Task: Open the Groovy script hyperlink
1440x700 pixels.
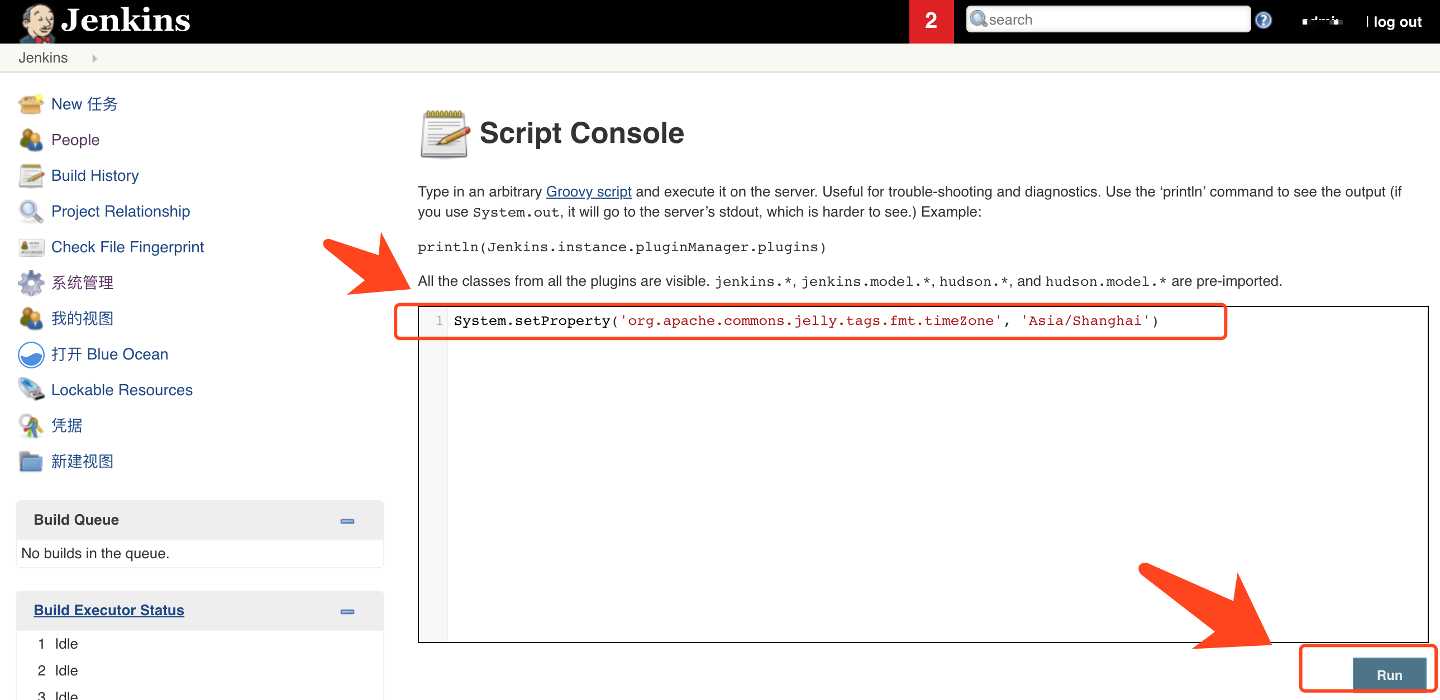Action: 589,191
